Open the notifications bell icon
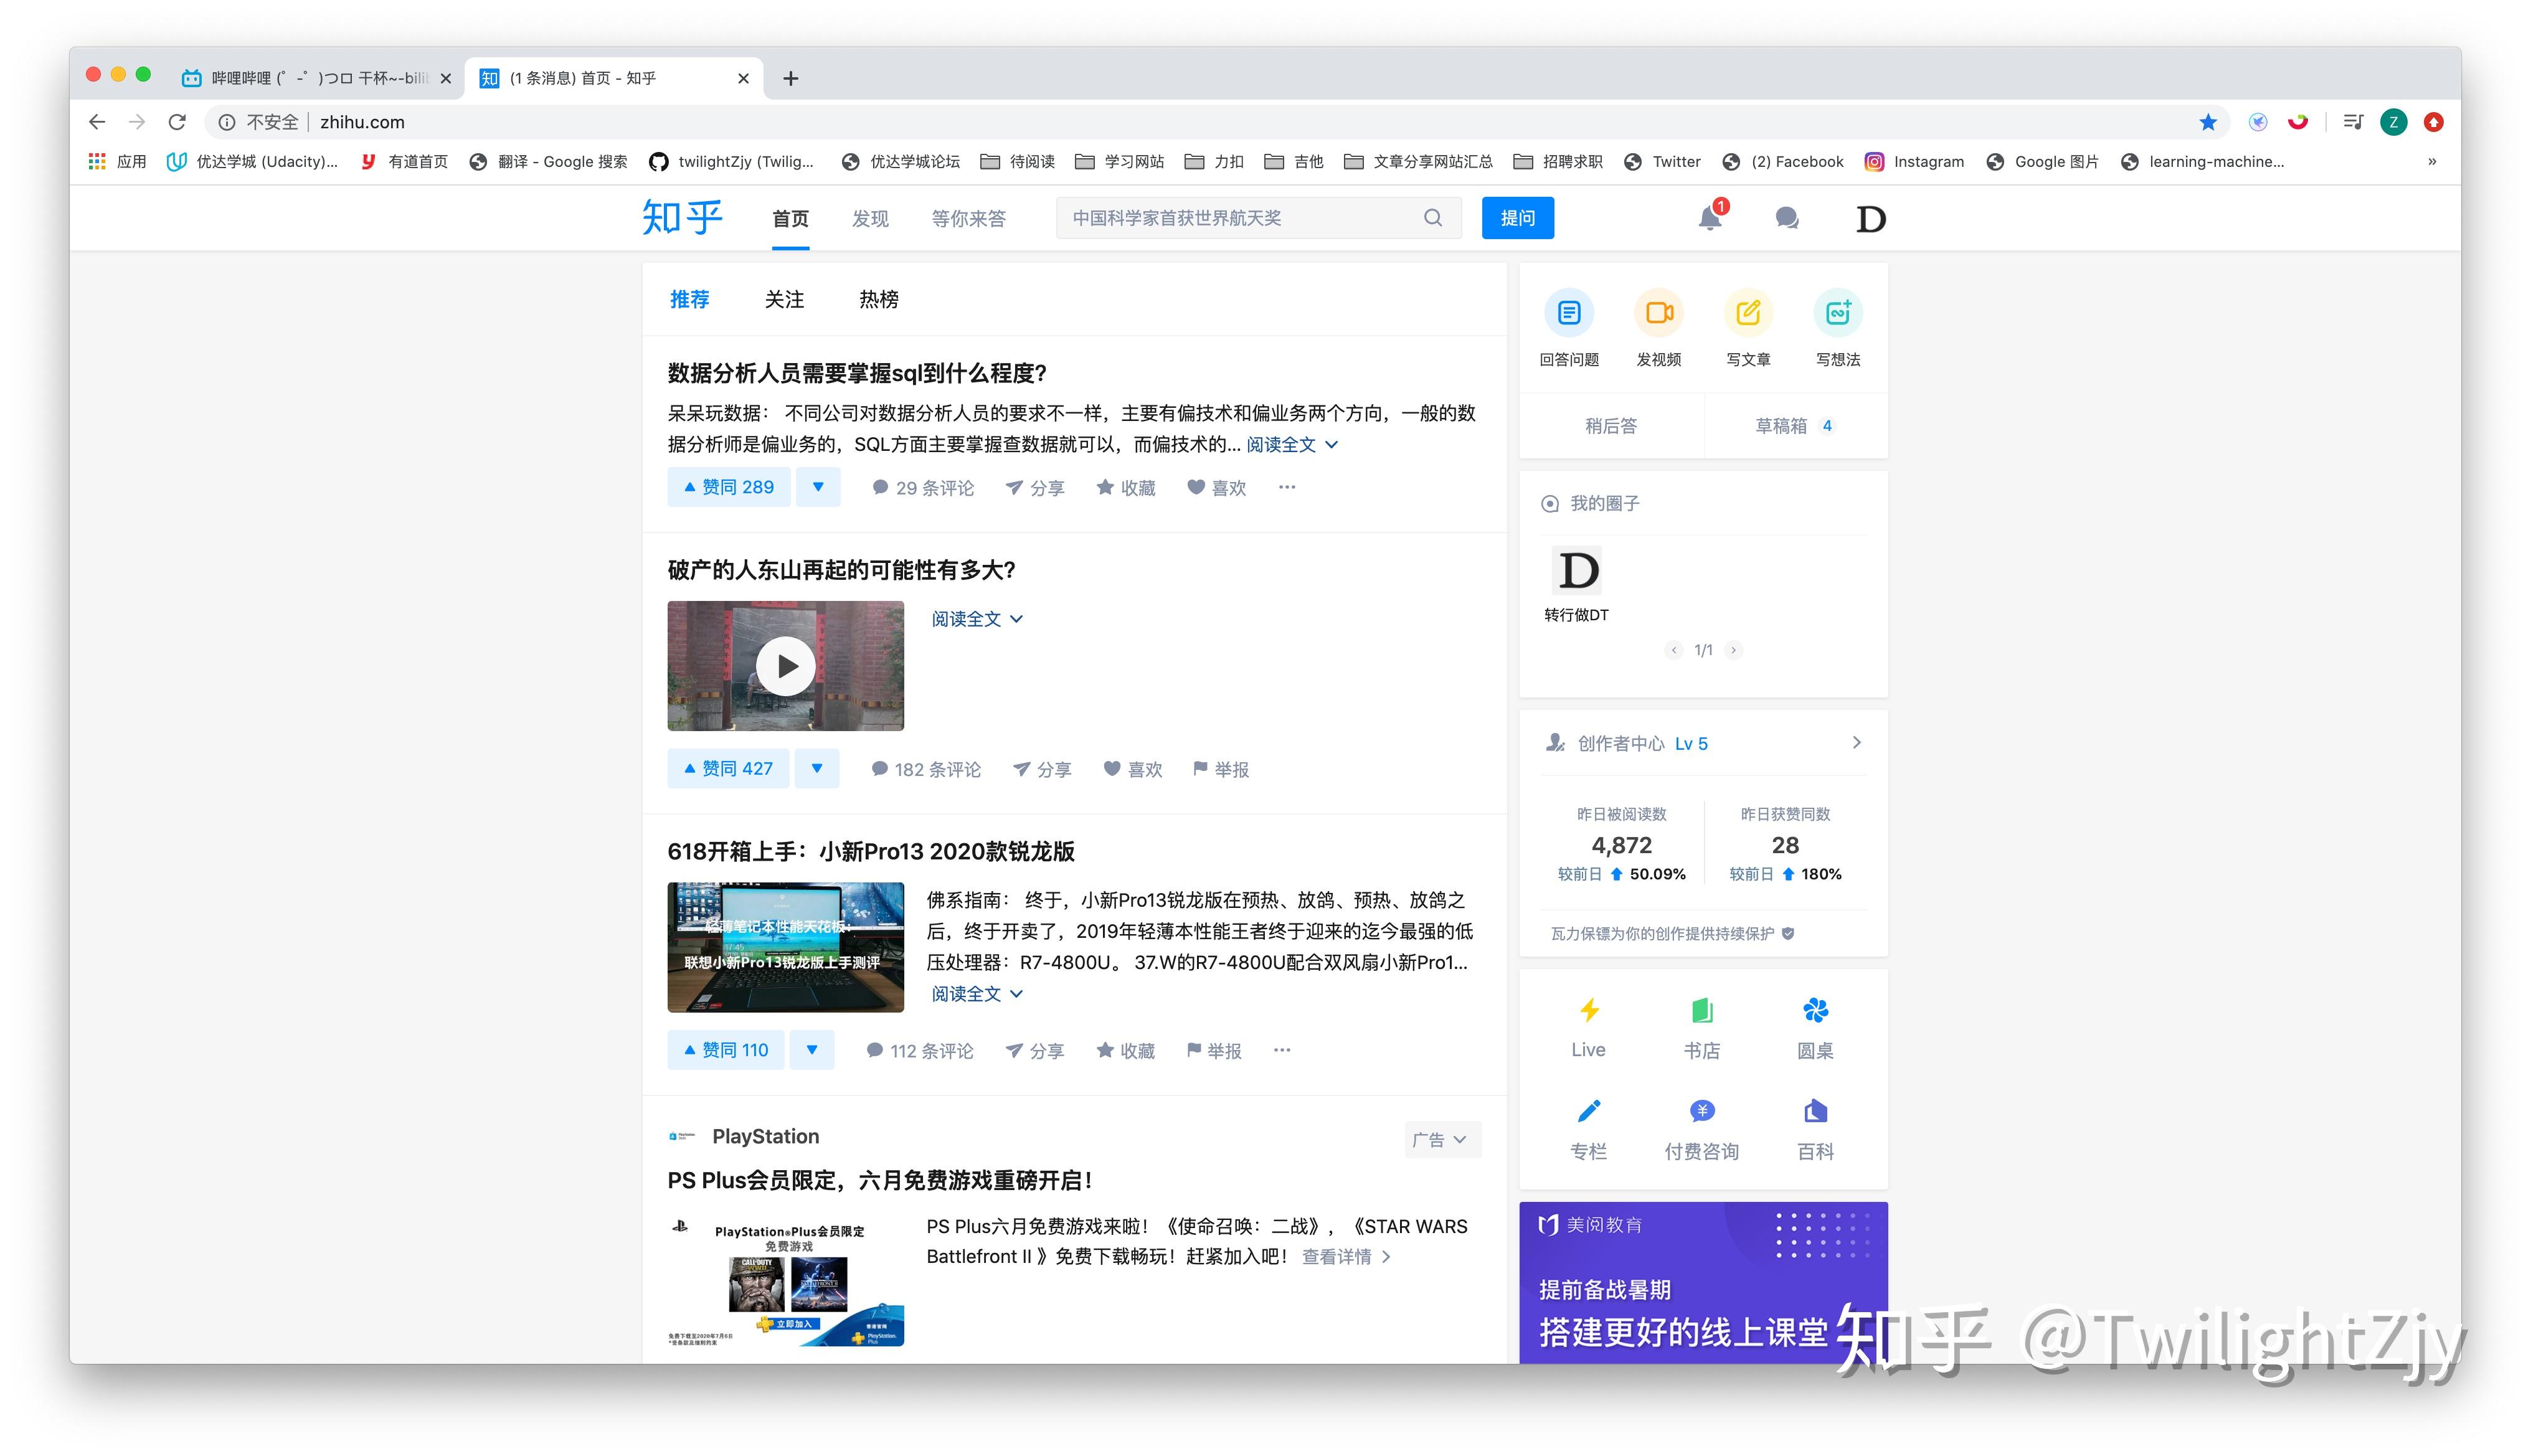 click(1709, 218)
